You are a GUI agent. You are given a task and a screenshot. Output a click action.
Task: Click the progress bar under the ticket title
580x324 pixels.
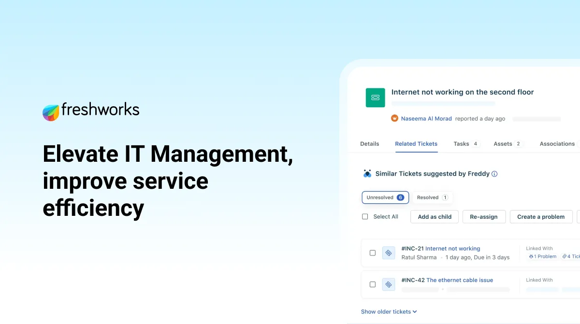click(443, 103)
